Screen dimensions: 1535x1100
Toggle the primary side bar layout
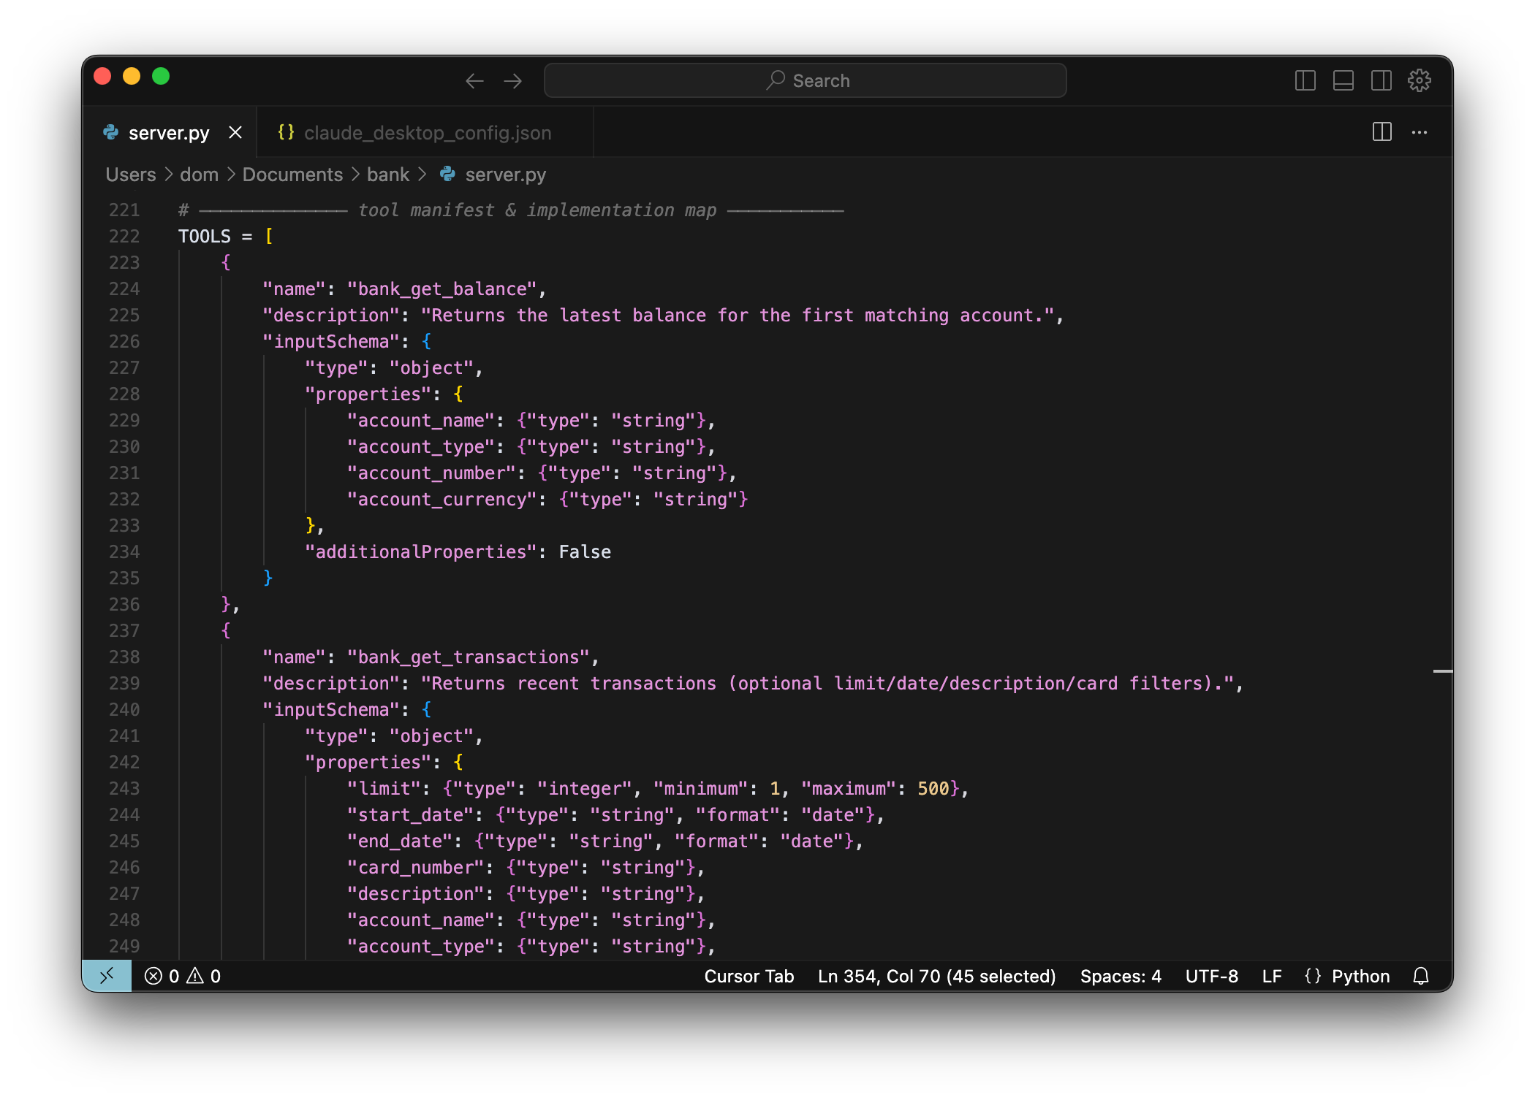1305,80
